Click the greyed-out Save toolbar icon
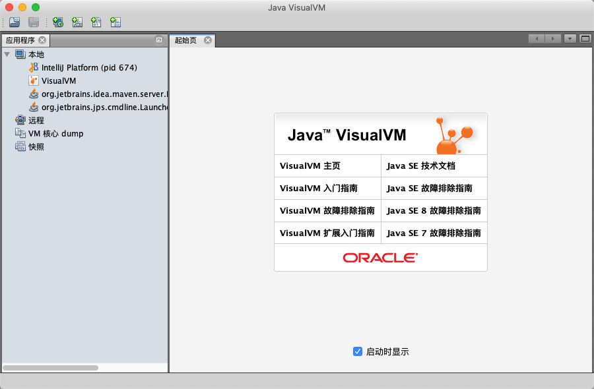The image size is (594, 389). pyautogui.click(x=34, y=22)
